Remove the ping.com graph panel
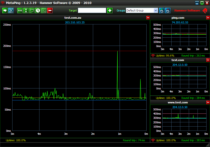 [208, 18]
